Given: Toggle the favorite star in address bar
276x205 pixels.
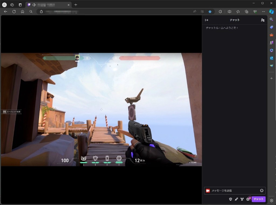Looking at the screenshot, I should click(210, 12).
